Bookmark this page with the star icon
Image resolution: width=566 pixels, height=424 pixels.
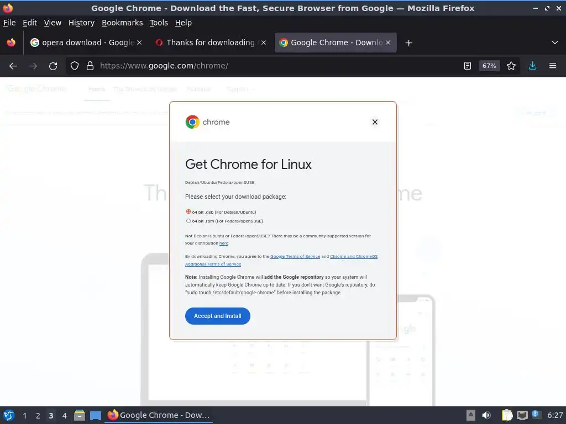point(511,66)
